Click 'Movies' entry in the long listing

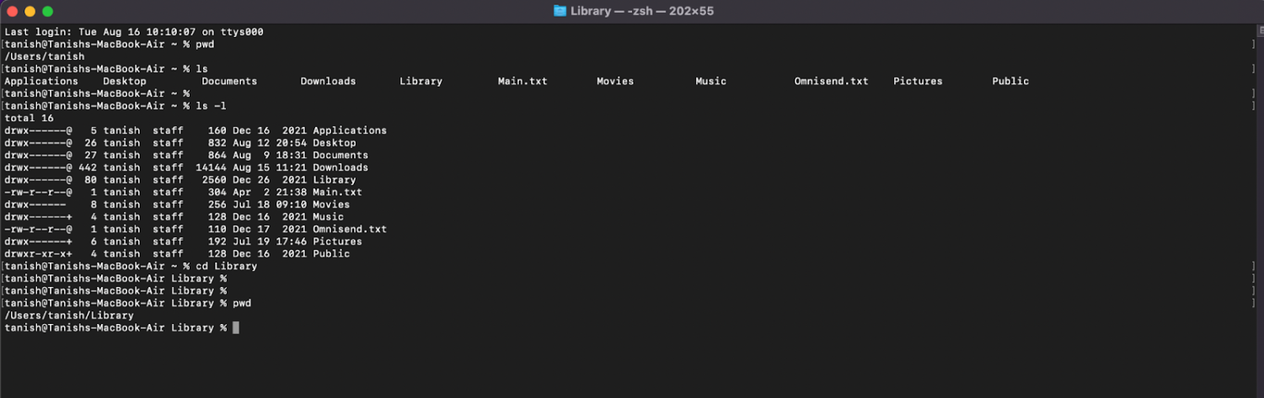331,204
